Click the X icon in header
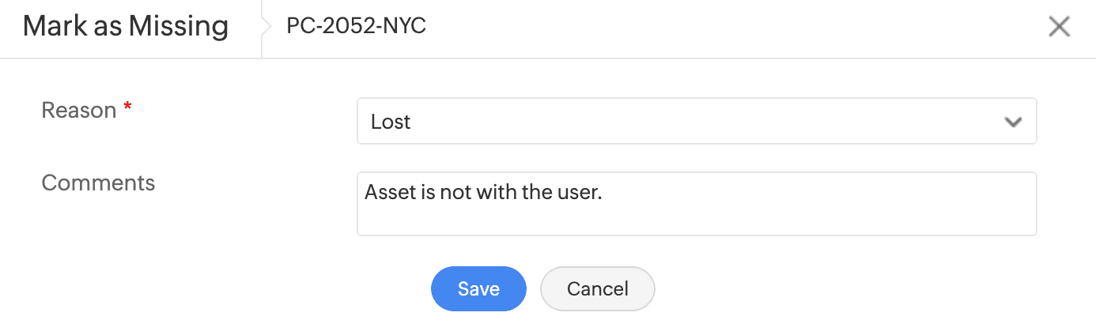 pos(1059,27)
